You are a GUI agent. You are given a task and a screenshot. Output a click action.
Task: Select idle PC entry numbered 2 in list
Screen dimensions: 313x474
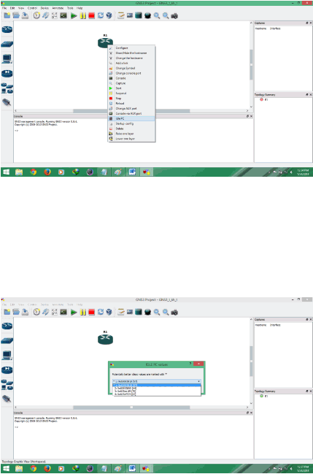point(156,388)
